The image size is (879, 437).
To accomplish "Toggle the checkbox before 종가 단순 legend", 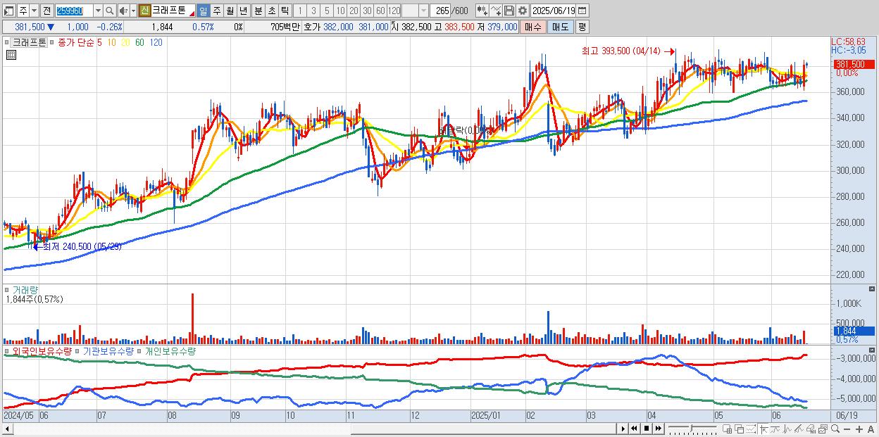I will tap(52, 42).
